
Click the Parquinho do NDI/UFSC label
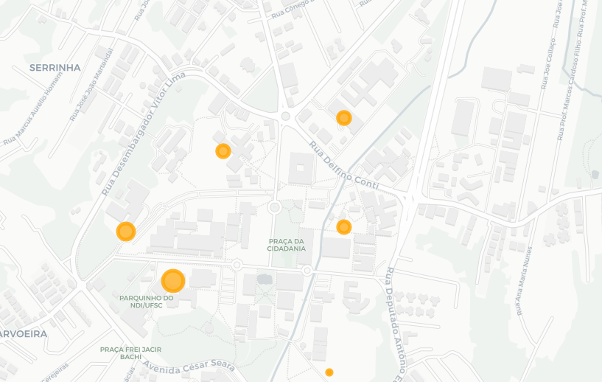146,302
